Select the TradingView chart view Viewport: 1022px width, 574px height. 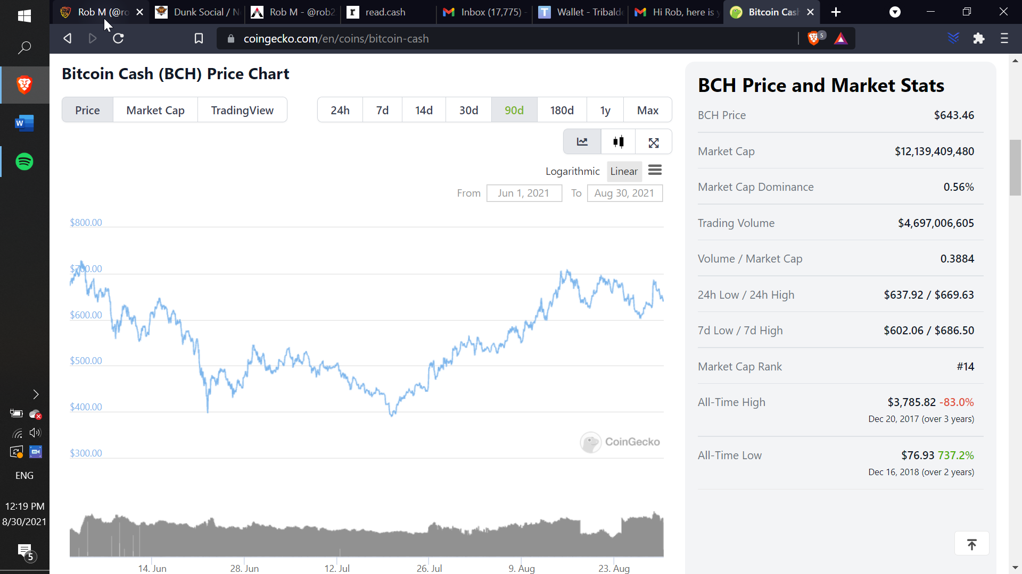coord(242,110)
